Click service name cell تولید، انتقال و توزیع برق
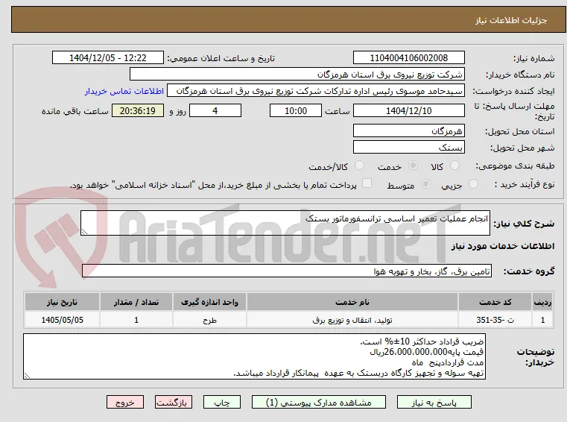567x422 pixels. coord(352,320)
